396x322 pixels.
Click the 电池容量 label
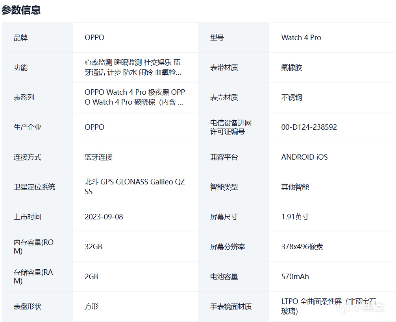click(224, 277)
